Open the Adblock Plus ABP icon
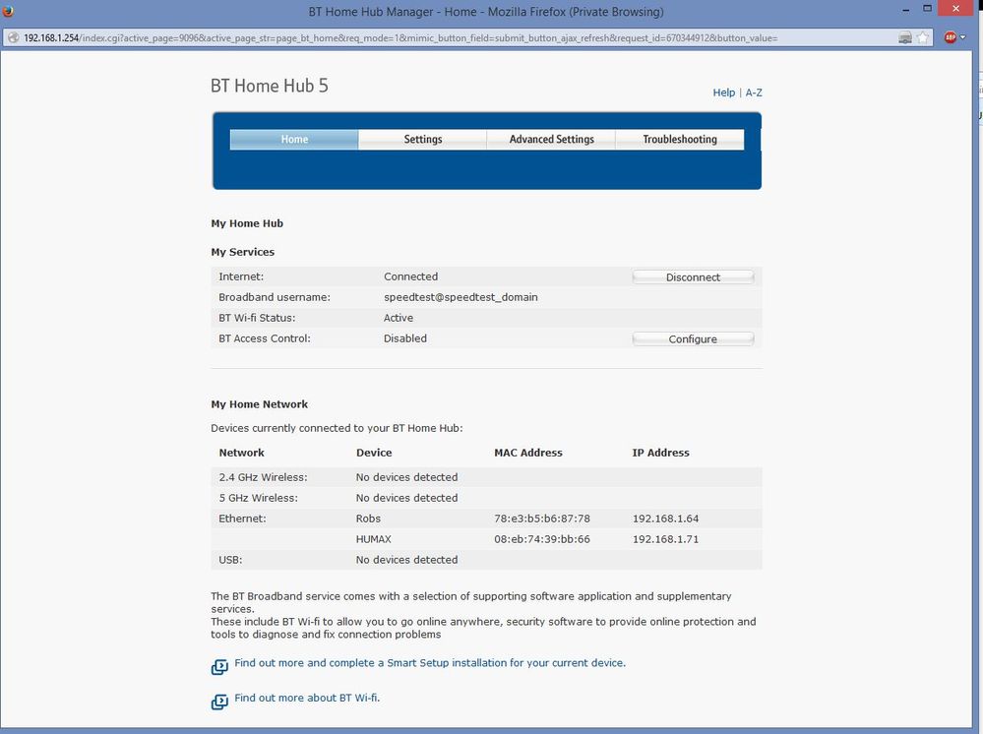 pyautogui.click(x=951, y=37)
